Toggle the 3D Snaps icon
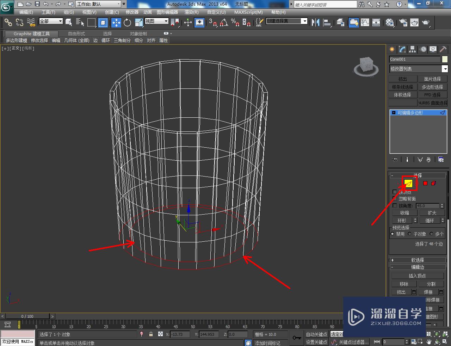 click(212, 23)
